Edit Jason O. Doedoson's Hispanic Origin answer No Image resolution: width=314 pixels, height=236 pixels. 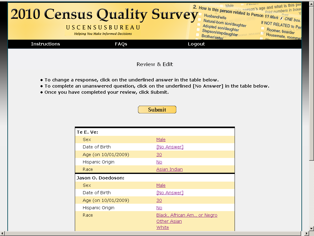[159, 208]
